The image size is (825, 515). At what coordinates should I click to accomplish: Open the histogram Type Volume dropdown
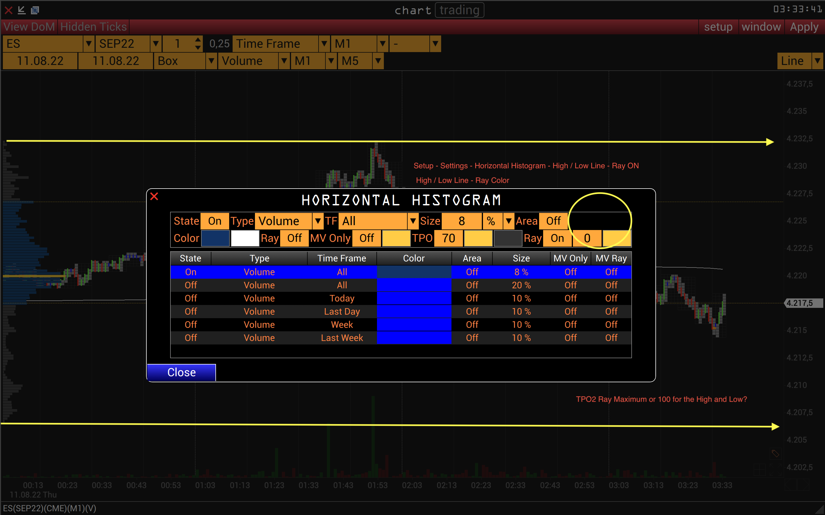click(318, 221)
